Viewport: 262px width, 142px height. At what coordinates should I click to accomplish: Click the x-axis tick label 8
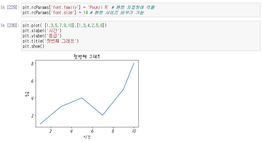tap(113, 131)
